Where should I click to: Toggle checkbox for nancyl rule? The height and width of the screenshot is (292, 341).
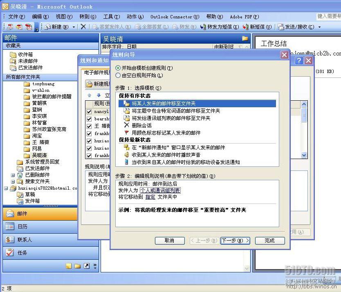pos(89,112)
